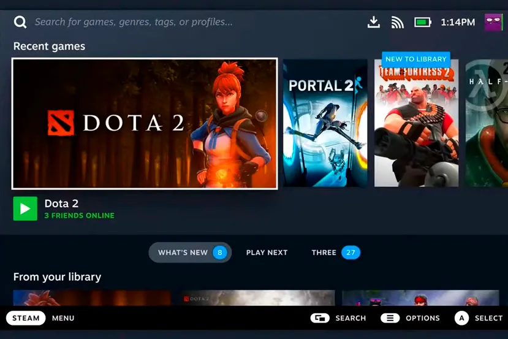Focus the games search field
Image resolution: width=508 pixels, height=339 pixels.
click(134, 22)
